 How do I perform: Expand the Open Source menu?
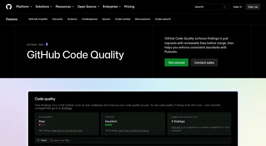pos(88,7)
